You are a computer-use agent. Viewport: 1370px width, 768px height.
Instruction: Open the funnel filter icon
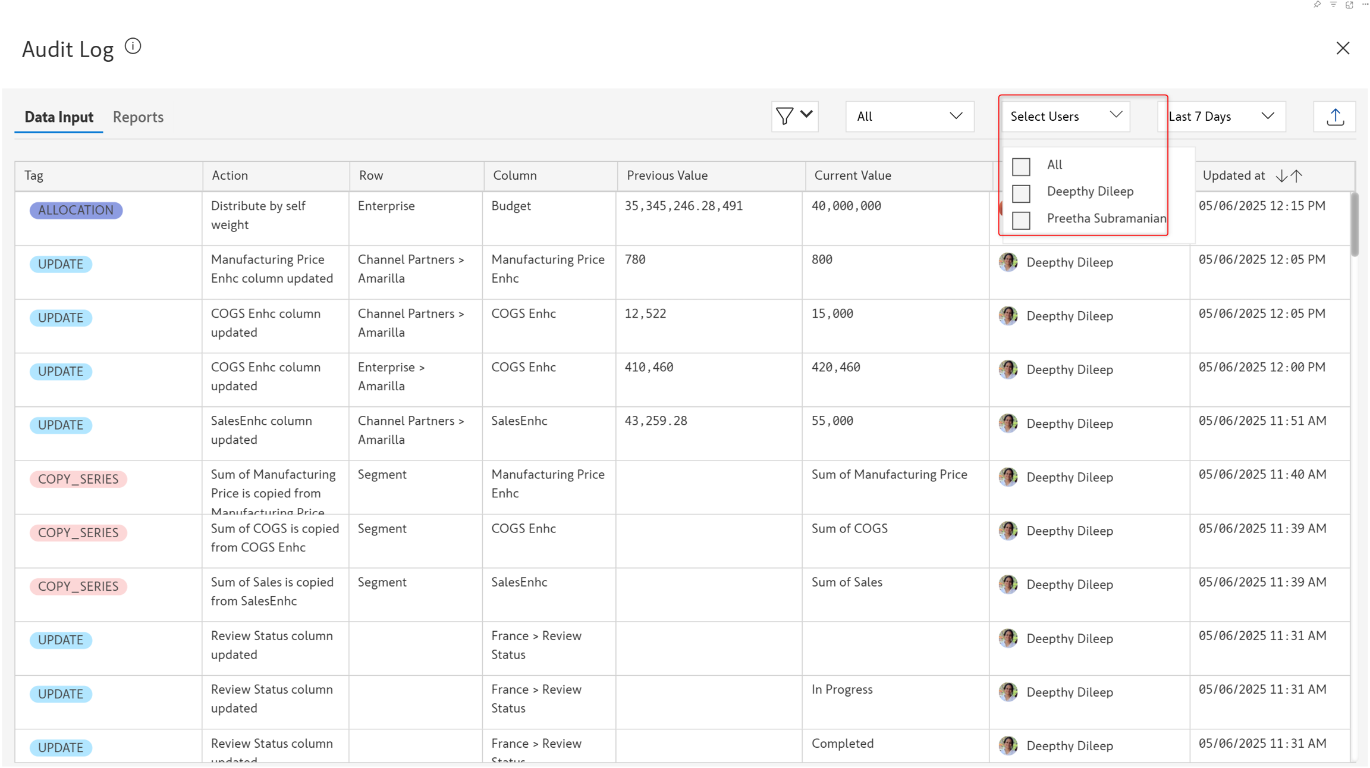(x=785, y=116)
